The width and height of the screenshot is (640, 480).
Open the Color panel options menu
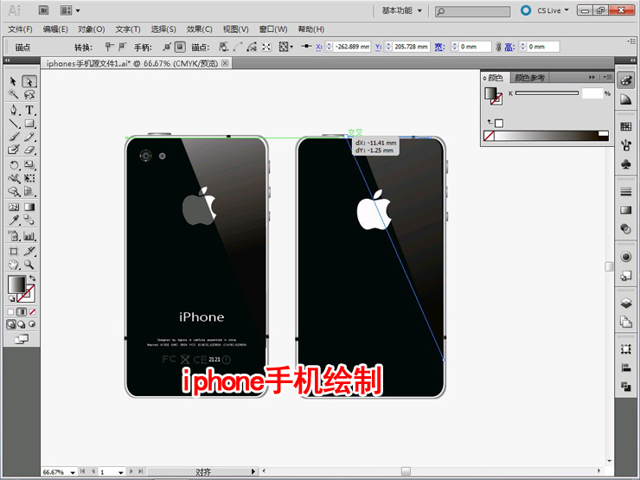pos(603,78)
